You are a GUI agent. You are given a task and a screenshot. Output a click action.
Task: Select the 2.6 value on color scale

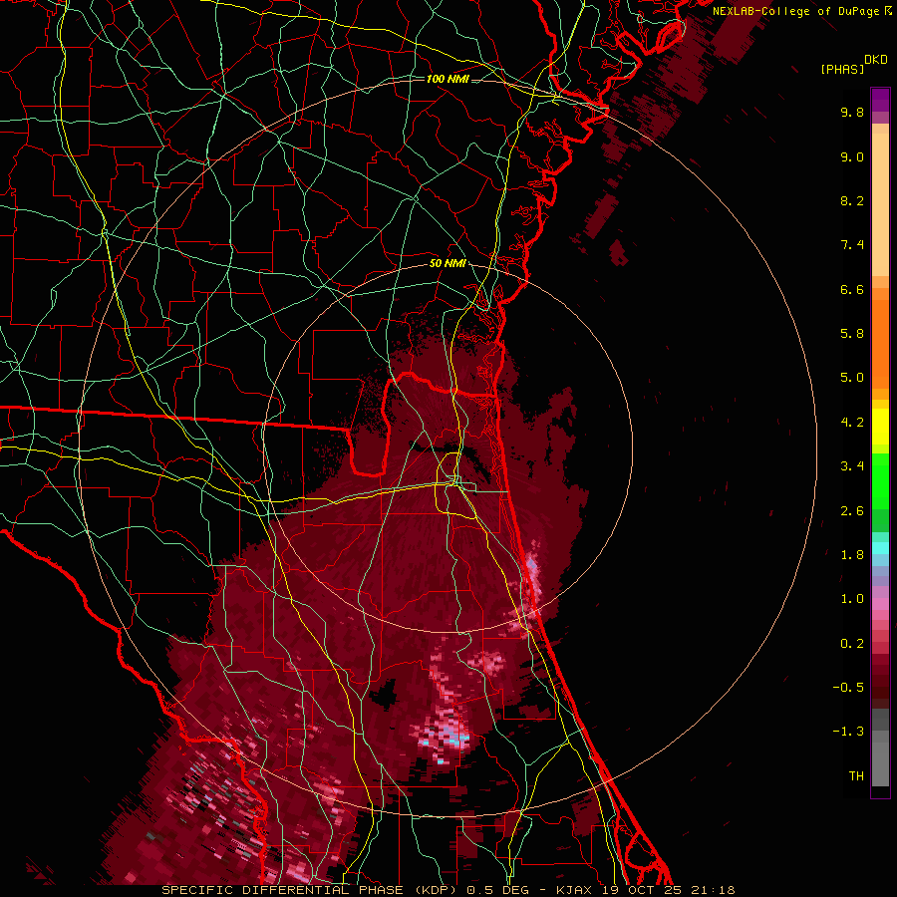pos(852,511)
